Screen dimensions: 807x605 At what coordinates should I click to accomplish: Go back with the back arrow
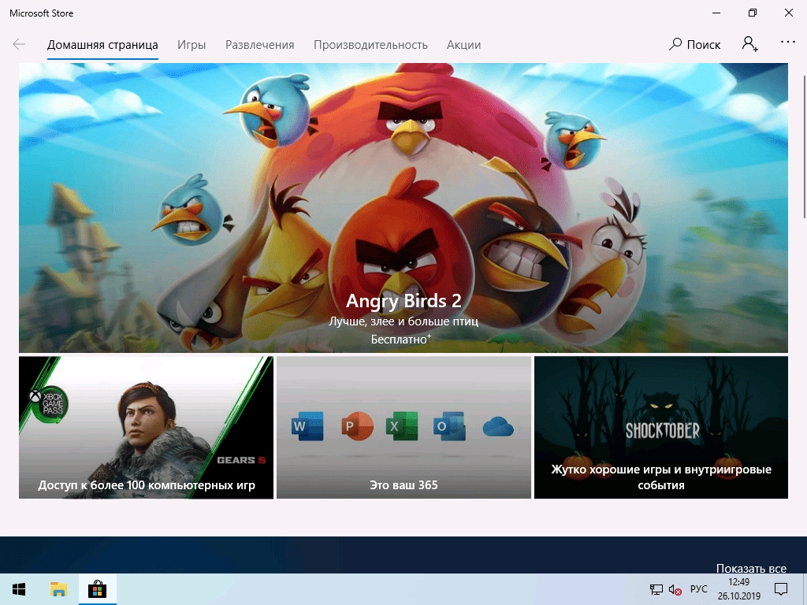click(x=19, y=45)
